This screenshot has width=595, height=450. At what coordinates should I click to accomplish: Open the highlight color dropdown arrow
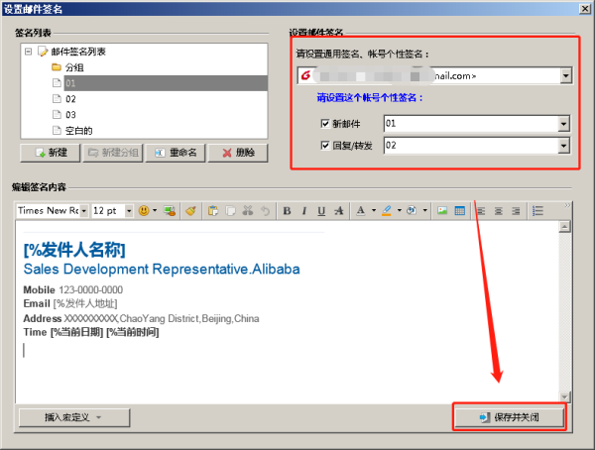coord(400,210)
